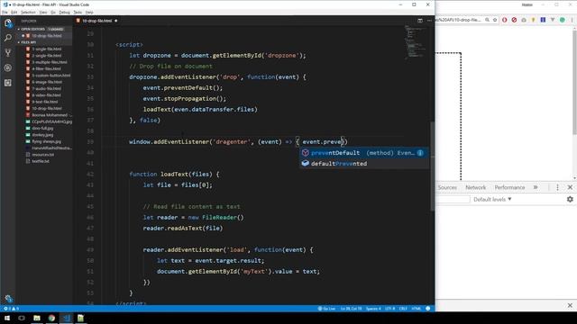
Task: Switch to the Network tab in DevTools
Action: click(475, 187)
